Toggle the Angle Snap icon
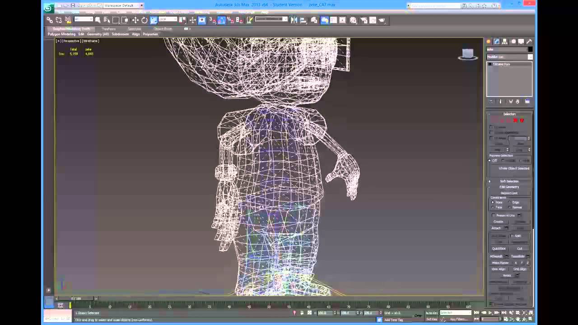This screenshot has height=325, width=578. coord(221,20)
